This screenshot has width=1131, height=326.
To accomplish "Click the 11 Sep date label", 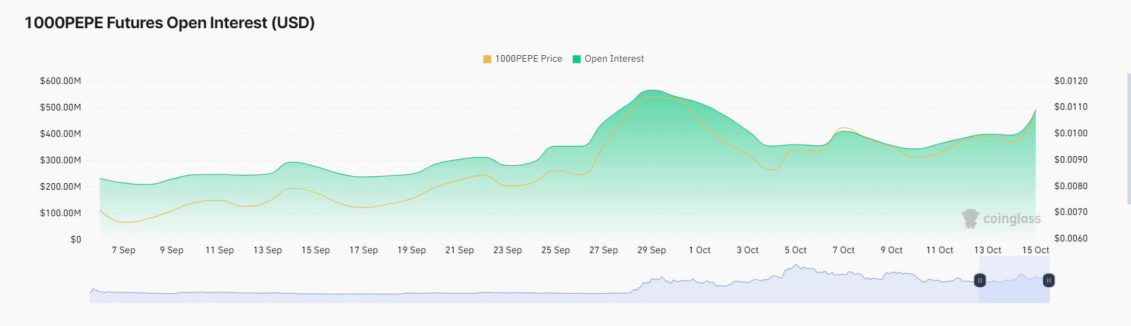I will tap(220, 250).
